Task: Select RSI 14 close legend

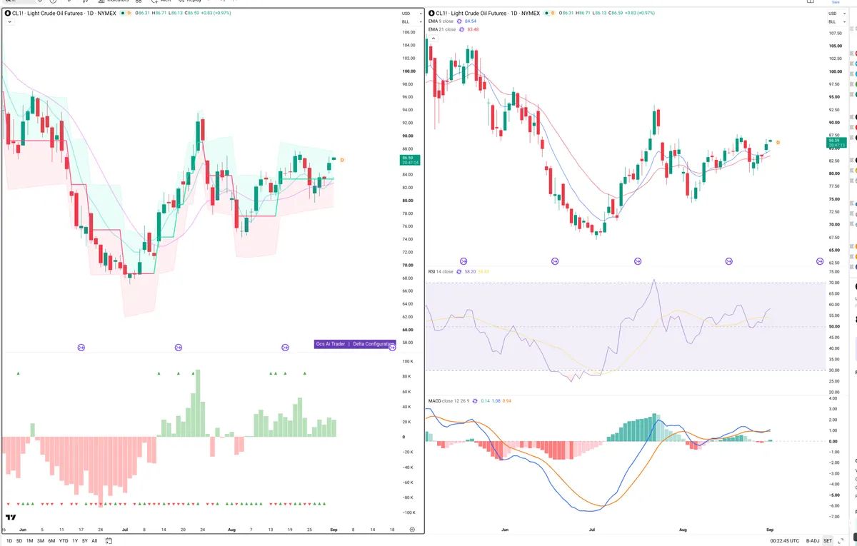Action: click(x=441, y=272)
